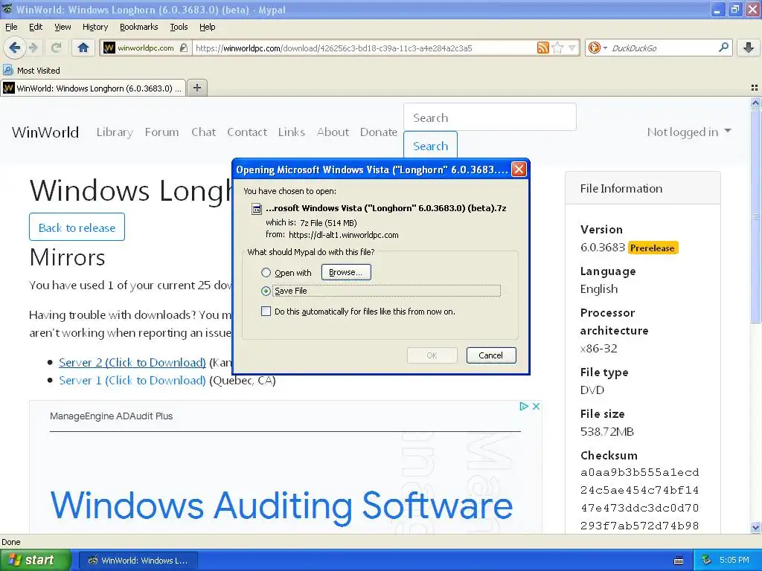Subscribe using the RSS feed icon
The image size is (762, 571).
542,48
